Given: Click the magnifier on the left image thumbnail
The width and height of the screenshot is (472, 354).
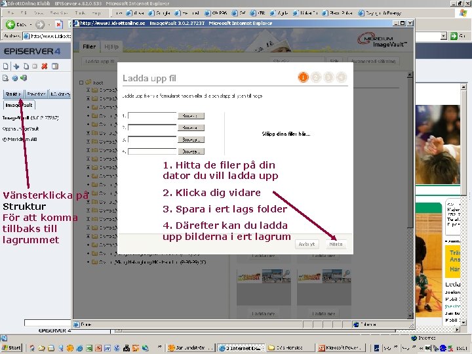Looking at the screenshot, I should pos(286,273).
